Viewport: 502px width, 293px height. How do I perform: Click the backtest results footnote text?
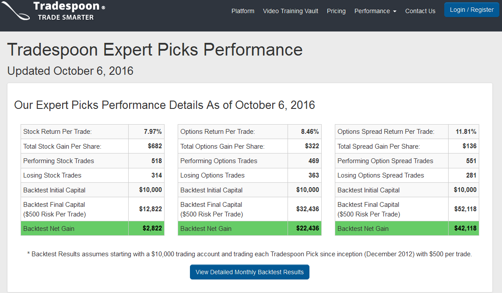(x=249, y=254)
